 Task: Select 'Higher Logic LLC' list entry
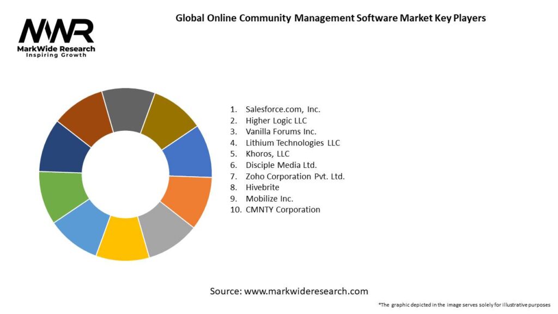[x=276, y=120]
